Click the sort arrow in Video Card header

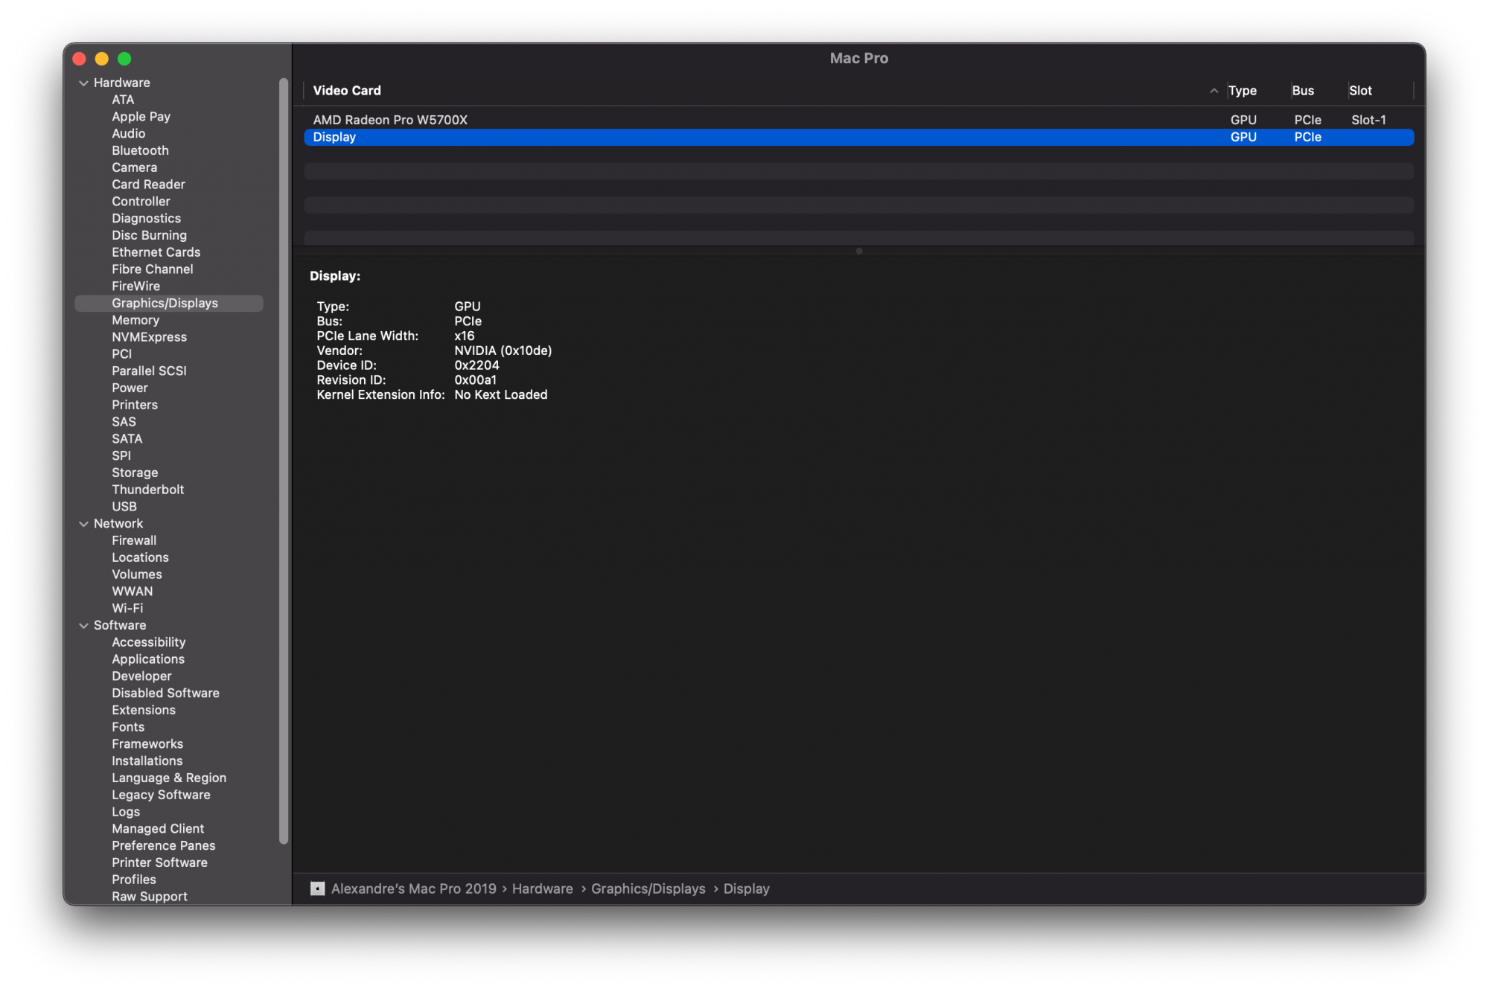1214,91
